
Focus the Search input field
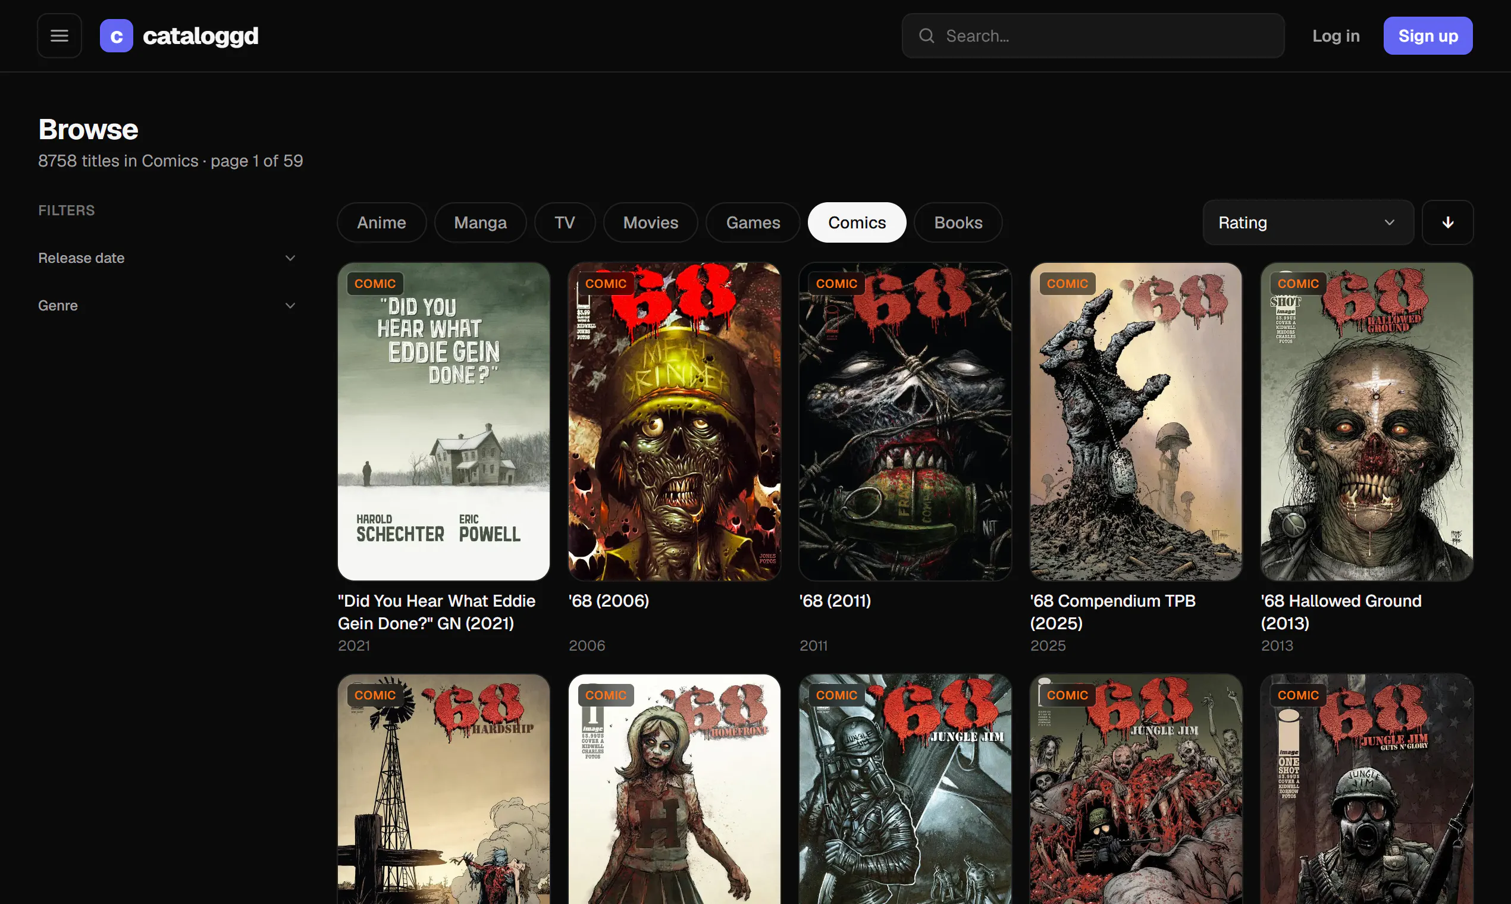pyautogui.click(x=1093, y=36)
